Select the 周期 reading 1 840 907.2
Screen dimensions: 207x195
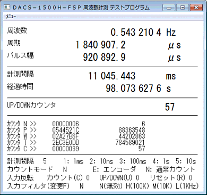[x=100, y=45]
